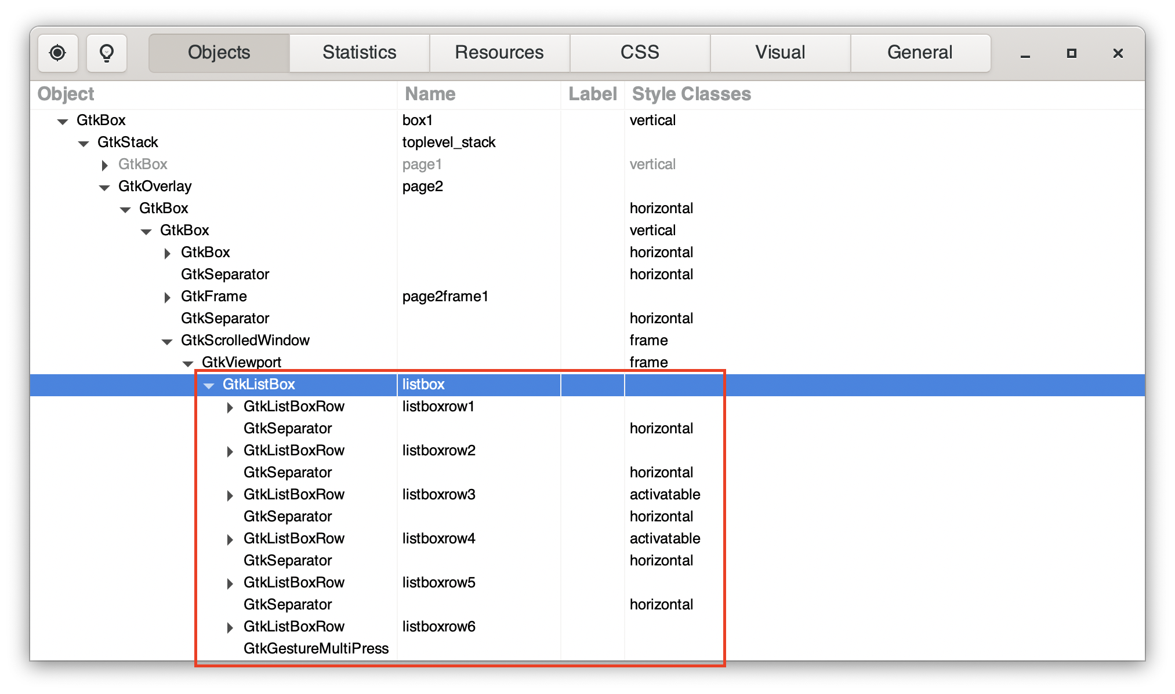Screen dimensions: 1175x694
Task: Expand the greyed page1 GtkBox node
Action: coord(104,165)
